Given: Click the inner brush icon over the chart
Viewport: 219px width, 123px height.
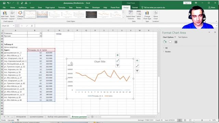Looking at the screenshot, I should pos(117,60).
